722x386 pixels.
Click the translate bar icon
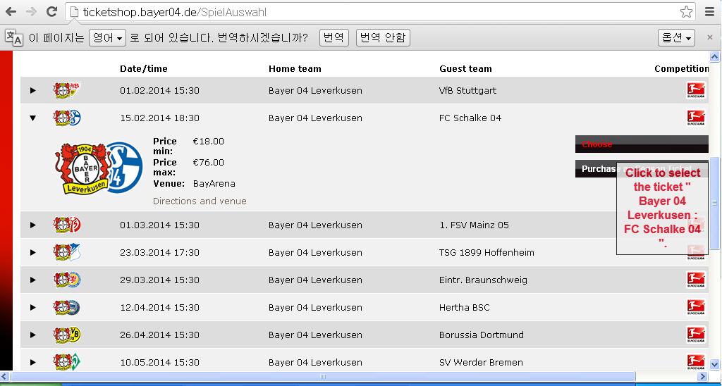point(13,37)
